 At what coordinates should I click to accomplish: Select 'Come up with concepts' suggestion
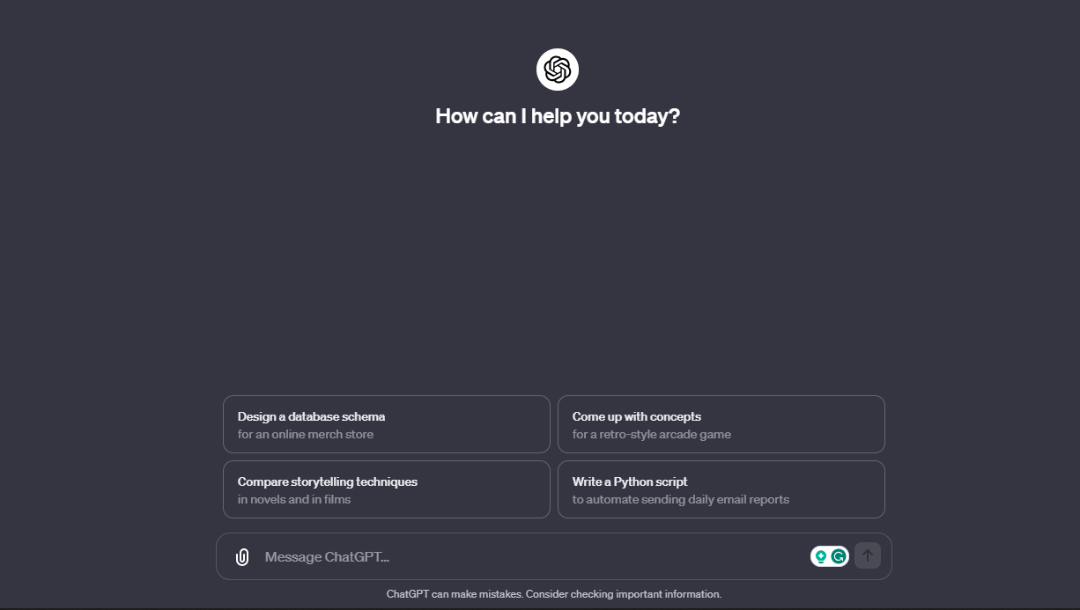pyautogui.click(x=721, y=424)
